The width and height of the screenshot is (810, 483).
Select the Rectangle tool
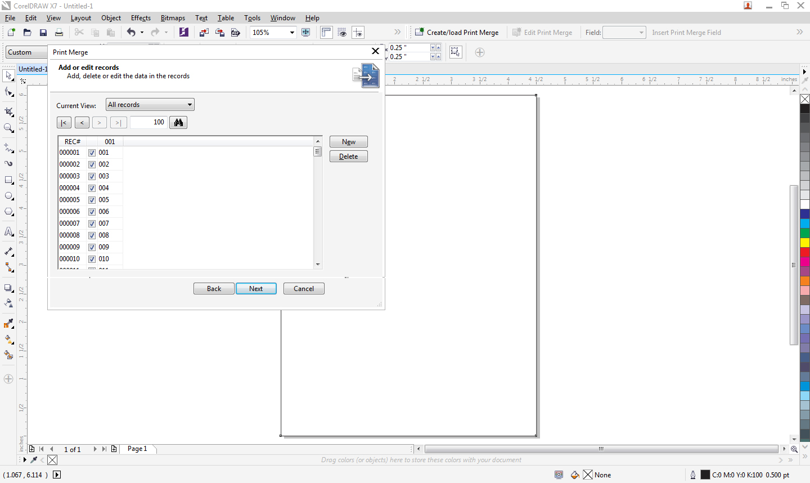click(8, 180)
